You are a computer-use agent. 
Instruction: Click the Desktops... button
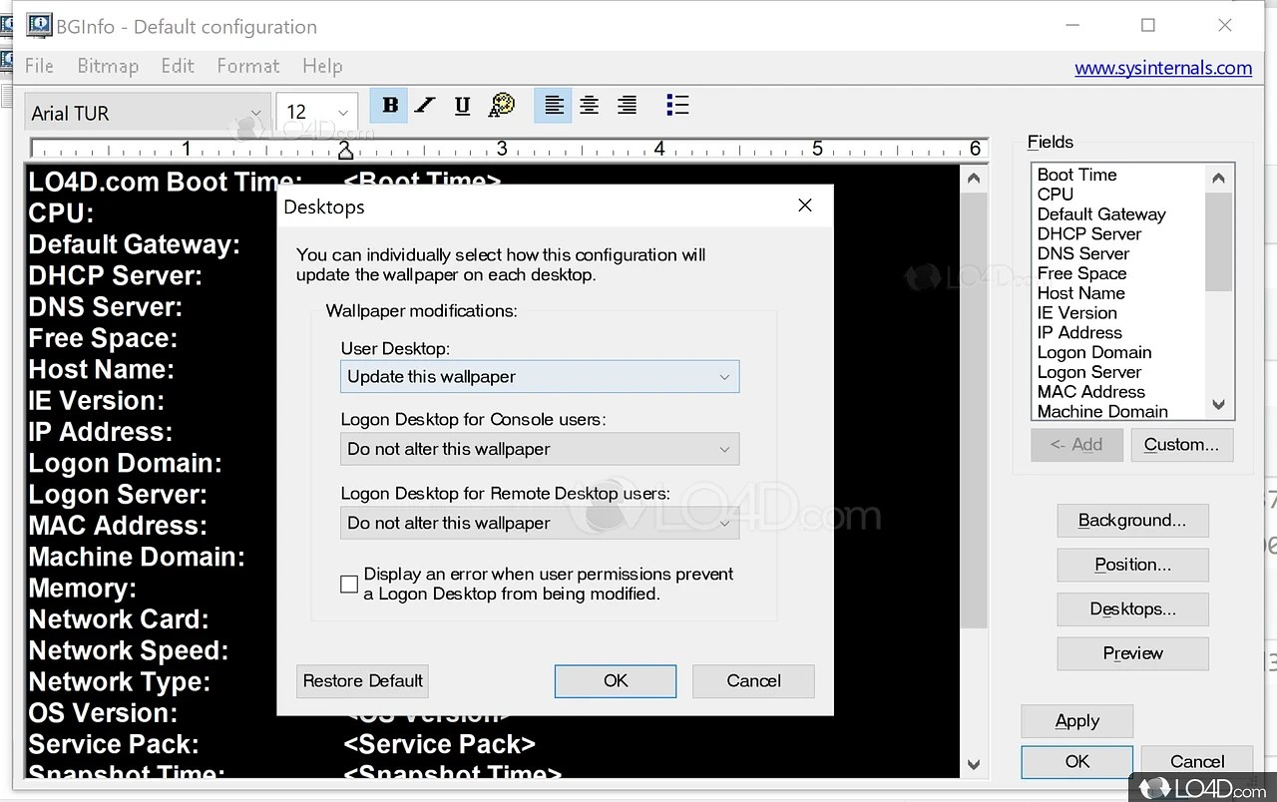[x=1132, y=609]
